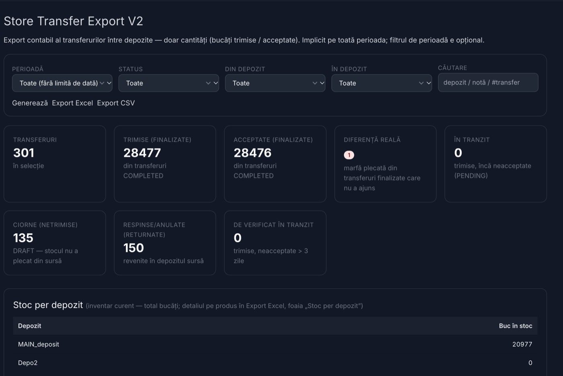Click Export CSV
Image resolution: width=563 pixels, height=376 pixels.
coord(116,103)
